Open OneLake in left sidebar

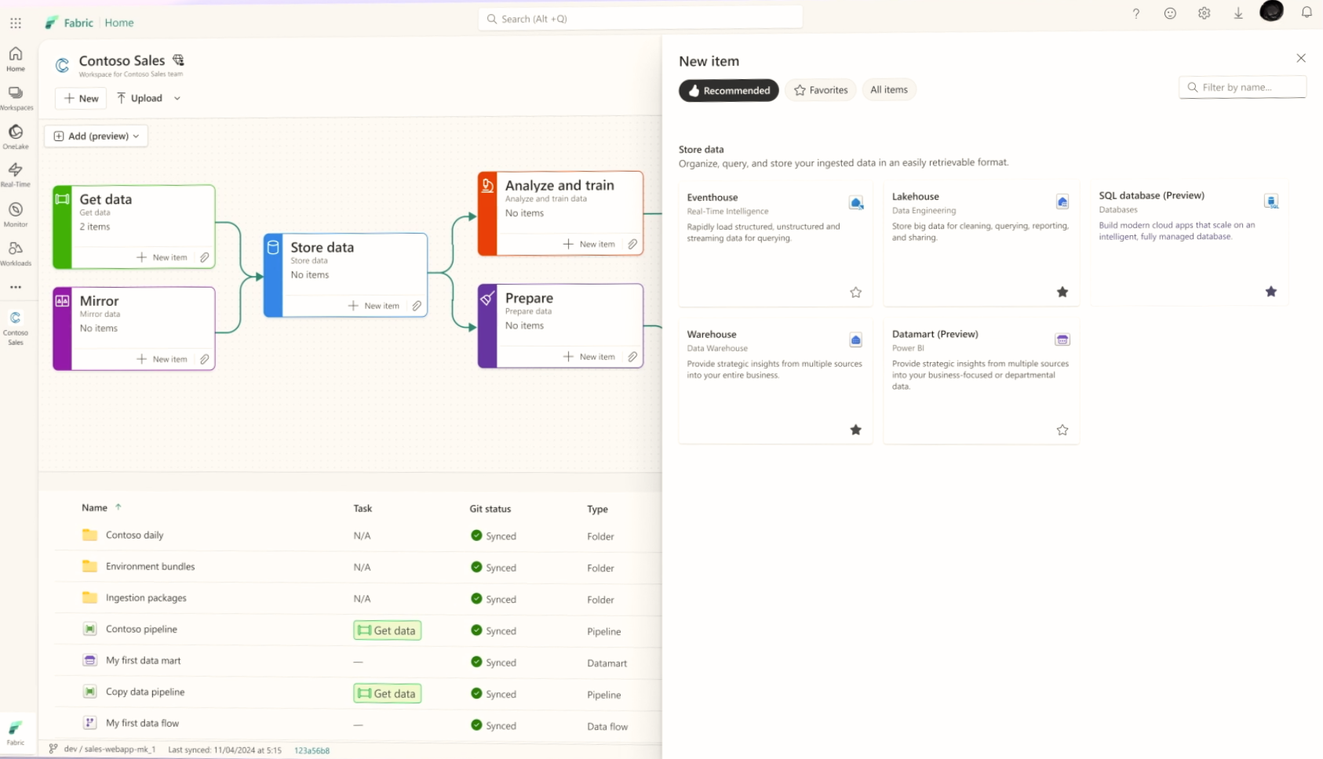click(x=16, y=136)
